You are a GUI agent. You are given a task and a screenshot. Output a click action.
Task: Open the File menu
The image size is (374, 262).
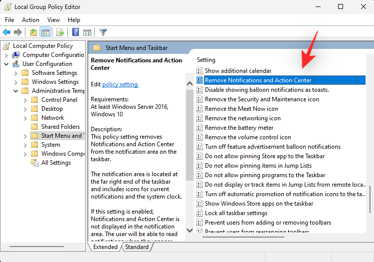coord(9,20)
